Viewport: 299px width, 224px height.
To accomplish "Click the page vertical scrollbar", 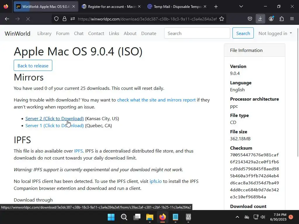I will (298, 92).
